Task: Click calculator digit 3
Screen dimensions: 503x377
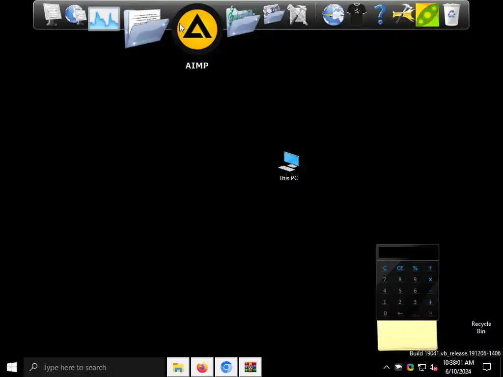Action: point(415,302)
